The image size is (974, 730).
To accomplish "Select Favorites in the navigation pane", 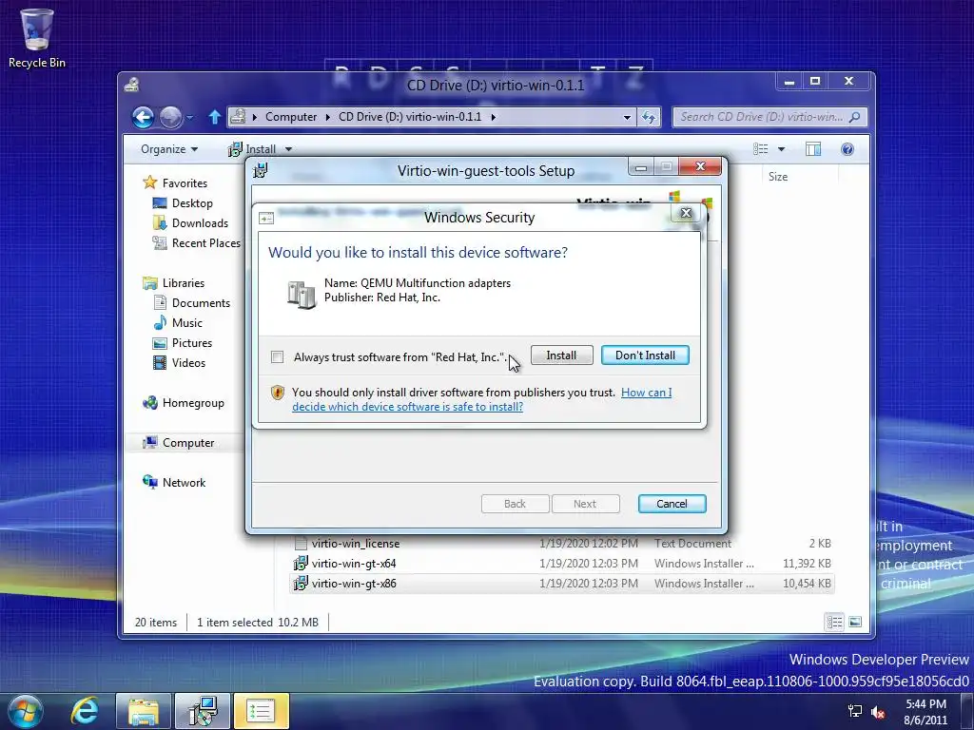I will click(185, 183).
